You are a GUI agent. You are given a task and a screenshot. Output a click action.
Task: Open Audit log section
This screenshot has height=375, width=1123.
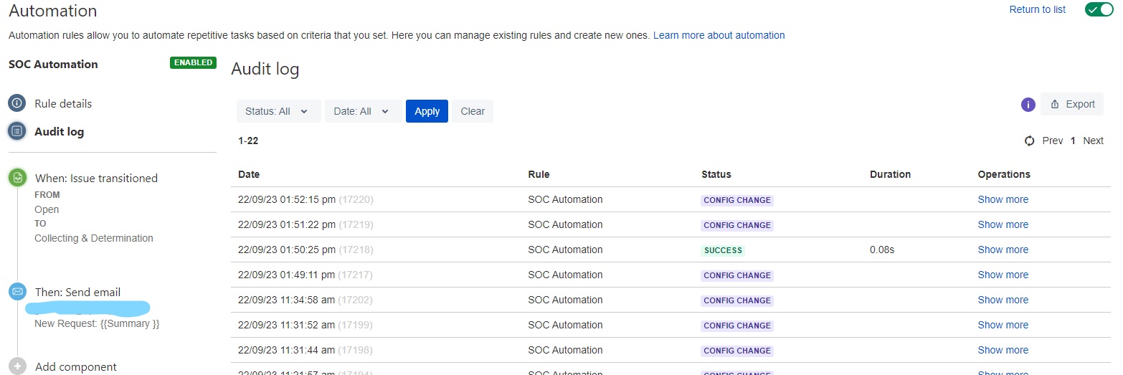[x=59, y=131]
